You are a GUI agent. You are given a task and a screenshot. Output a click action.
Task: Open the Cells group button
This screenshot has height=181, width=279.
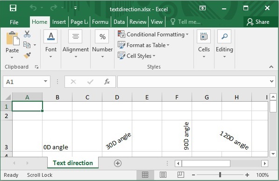pyautogui.click(x=204, y=44)
